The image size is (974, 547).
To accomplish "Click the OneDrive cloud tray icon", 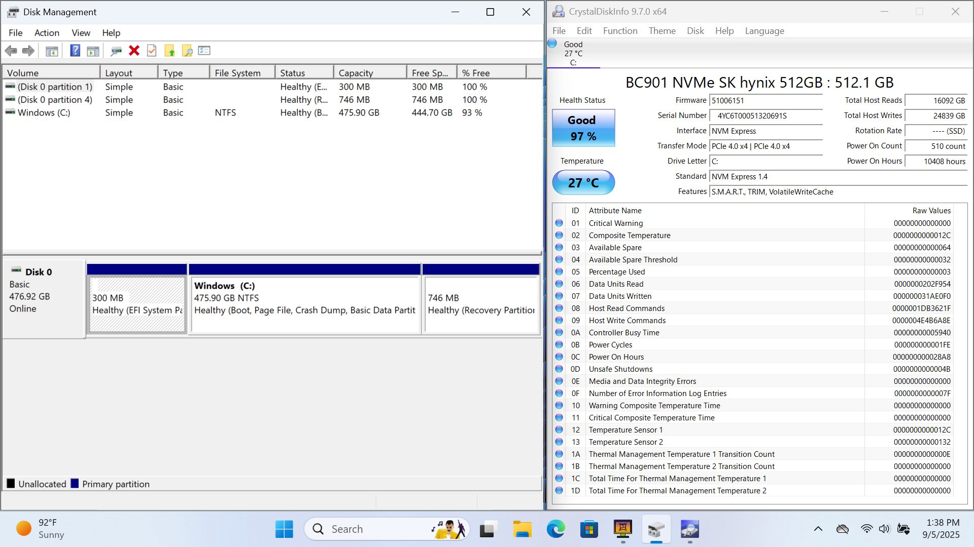I will [843, 529].
